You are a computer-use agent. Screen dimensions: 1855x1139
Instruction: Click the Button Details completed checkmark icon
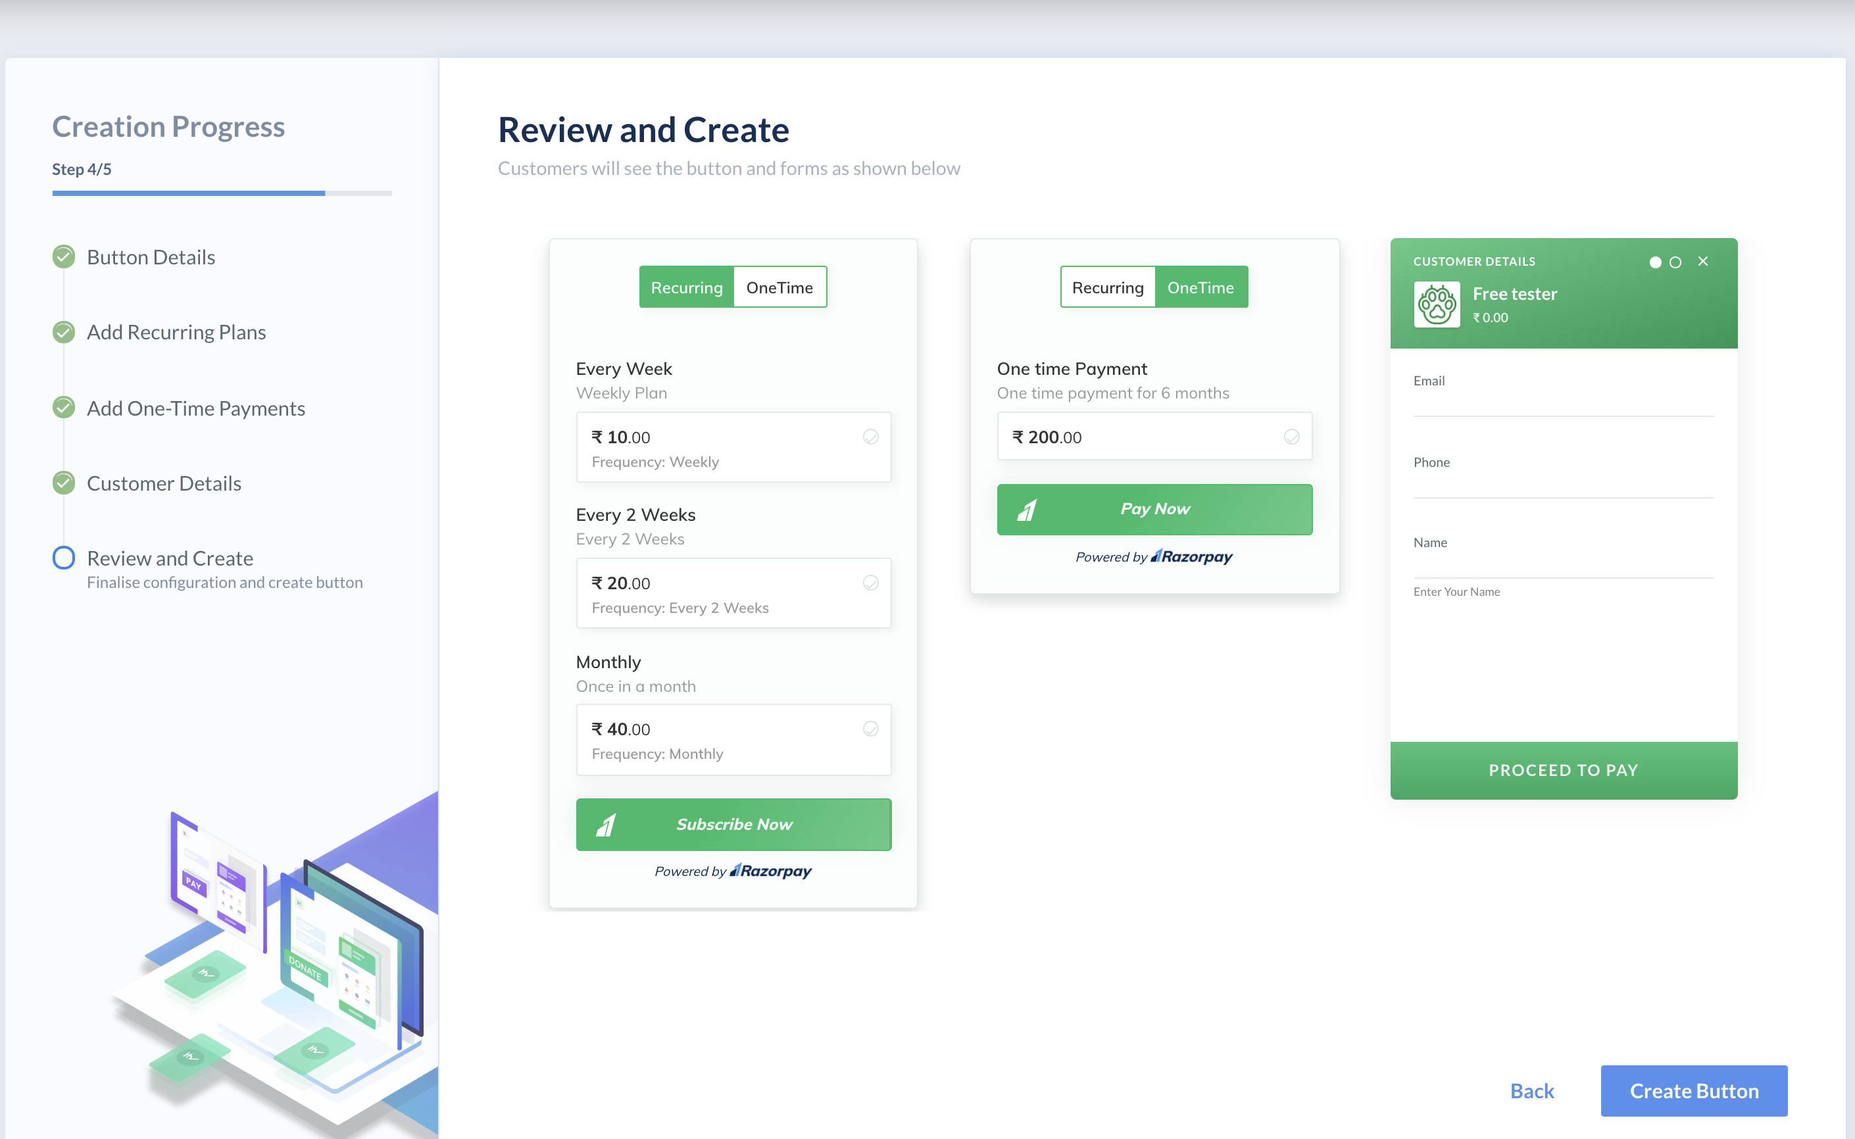pyautogui.click(x=63, y=257)
